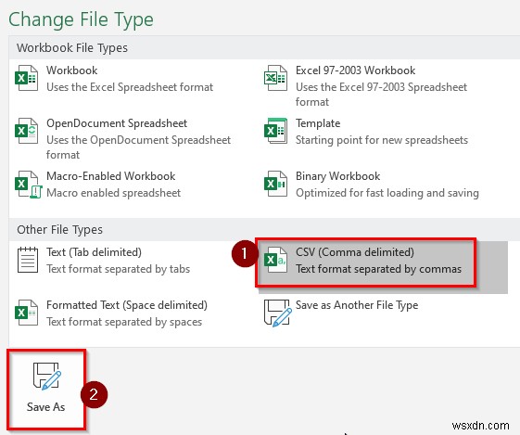This screenshot has height=435, width=520.
Task: Select OpenDocument Spreadsheet title text
Action: pyautogui.click(x=117, y=123)
